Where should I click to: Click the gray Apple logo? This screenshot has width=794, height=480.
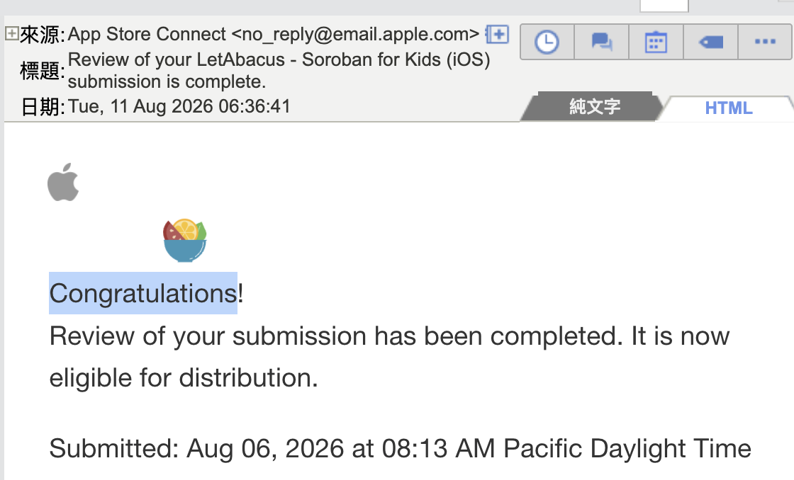tap(63, 182)
